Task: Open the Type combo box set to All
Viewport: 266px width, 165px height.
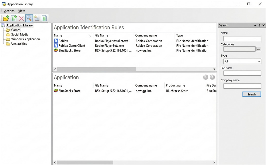Action: click(242, 61)
